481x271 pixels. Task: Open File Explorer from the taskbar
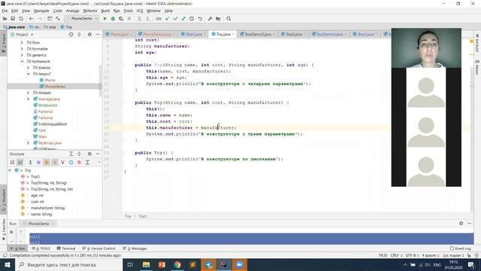tap(146, 264)
